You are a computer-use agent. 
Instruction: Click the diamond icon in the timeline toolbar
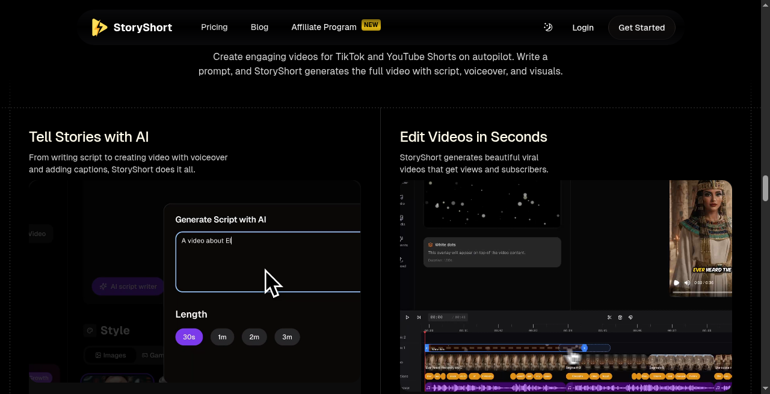[630, 317]
